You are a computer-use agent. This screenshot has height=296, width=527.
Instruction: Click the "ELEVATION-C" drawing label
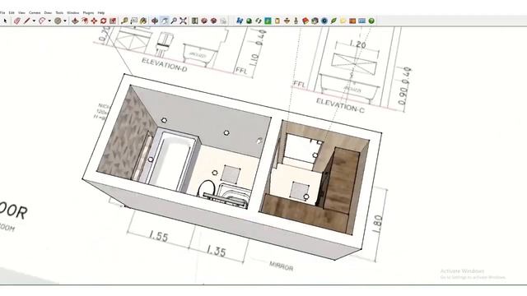pos(340,105)
